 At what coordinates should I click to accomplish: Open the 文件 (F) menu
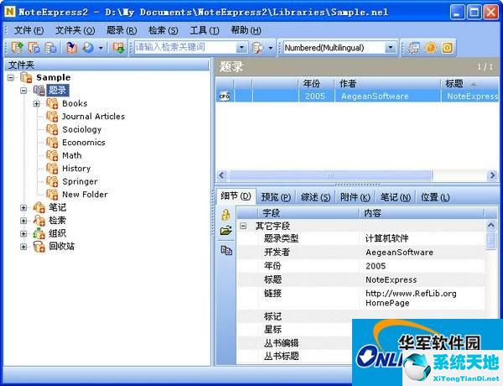tap(29, 30)
